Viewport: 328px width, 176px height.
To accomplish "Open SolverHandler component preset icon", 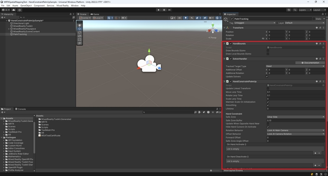I will click(320, 59).
